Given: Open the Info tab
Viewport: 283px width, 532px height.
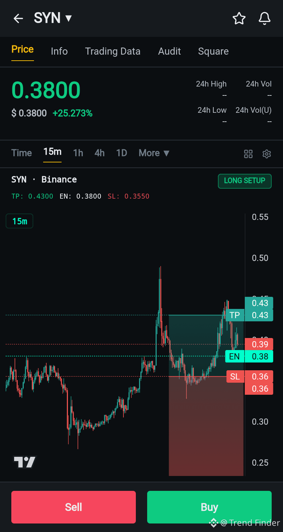Looking at the screenshot, I should [x=59, y=51].
